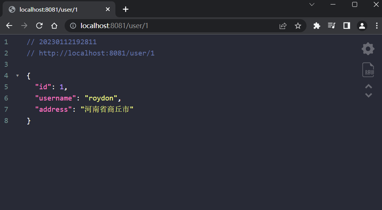The width and height of the screenshot is (382, 210).
Task: Open JSON viewer settings gear
Action: 368,48
